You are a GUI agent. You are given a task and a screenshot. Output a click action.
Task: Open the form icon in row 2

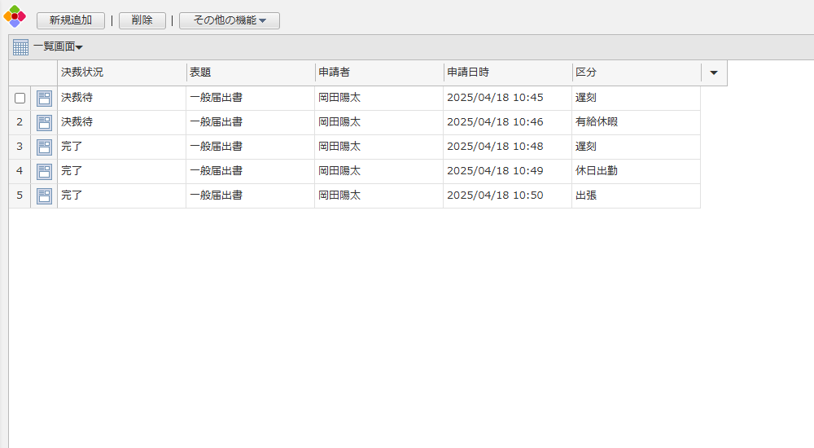44,123
